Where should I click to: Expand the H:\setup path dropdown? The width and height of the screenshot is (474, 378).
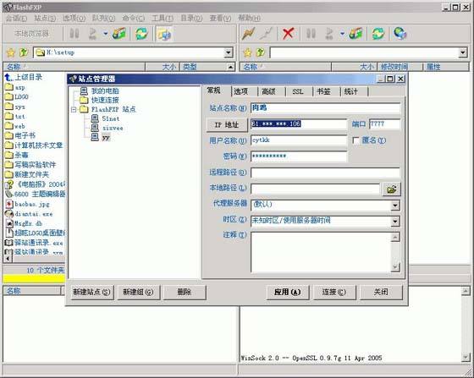pyautogui.click(x=229, y=52)
